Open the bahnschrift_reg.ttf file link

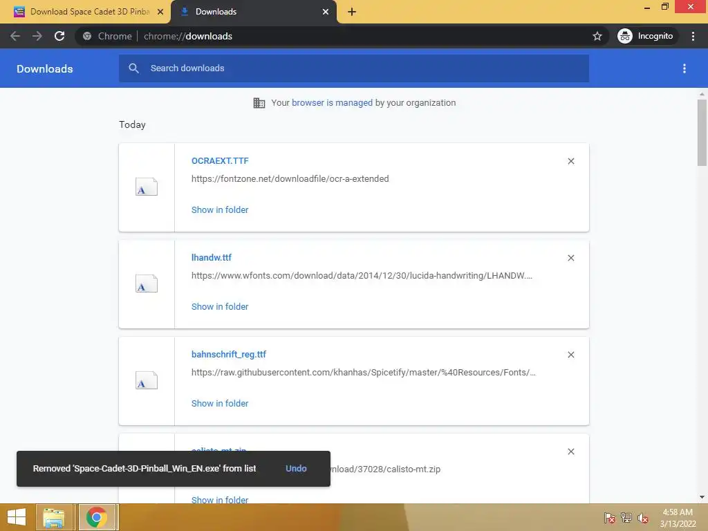[x=228, y=355]
